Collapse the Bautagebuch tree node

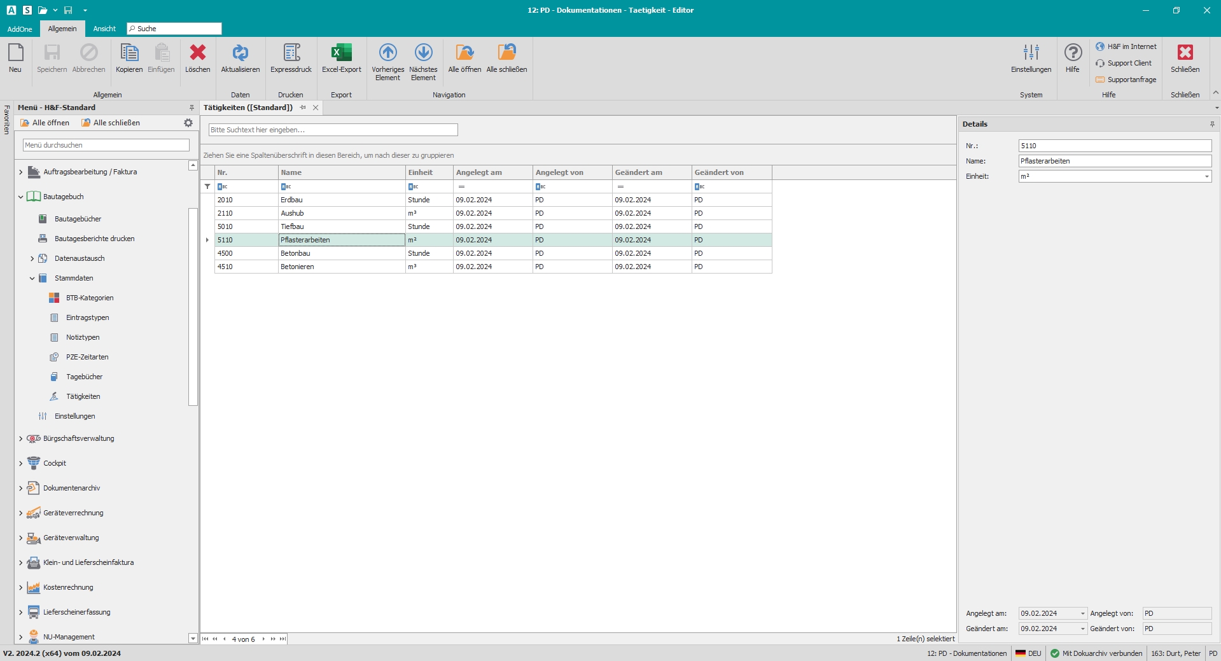(20, 197)
